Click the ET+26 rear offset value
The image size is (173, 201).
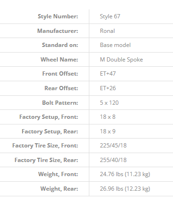(x=108, y=88)
